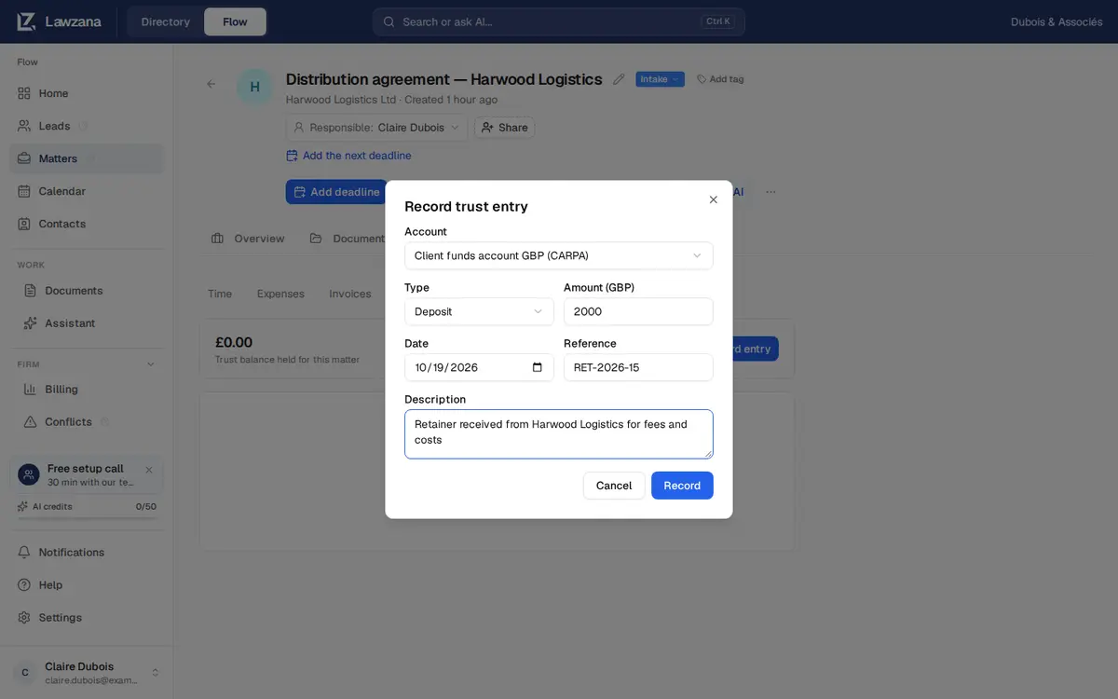Switch to the Directory tab
The image size is (1118, 699).
point(166,21)
